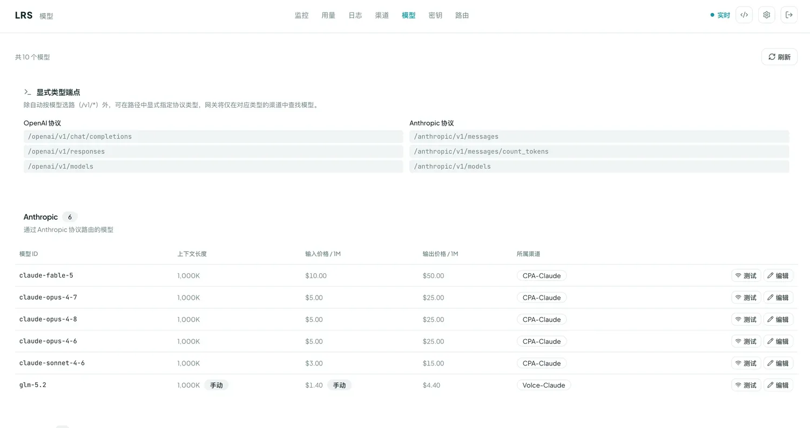Open the 用量 usage tab
Image resolution: width=810 pixels, height=428 pixels.
328,15
